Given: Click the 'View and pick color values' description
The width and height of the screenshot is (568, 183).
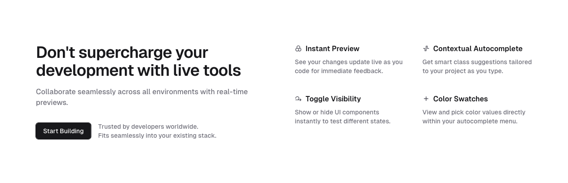Looking at the screenshot, I should click(x=474, y=117).
